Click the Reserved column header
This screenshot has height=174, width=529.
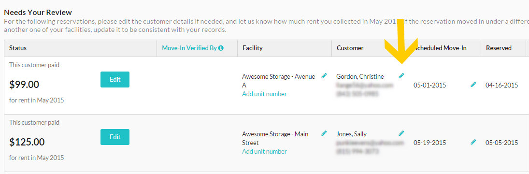499,48
